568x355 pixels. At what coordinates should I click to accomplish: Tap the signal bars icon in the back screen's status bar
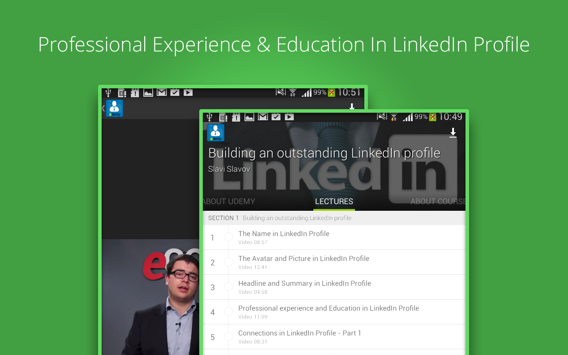(306, 92)
